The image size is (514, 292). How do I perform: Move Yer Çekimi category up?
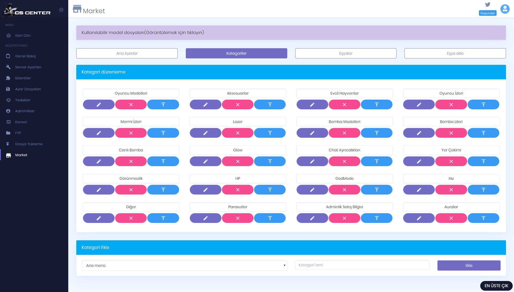coord(483,161)
